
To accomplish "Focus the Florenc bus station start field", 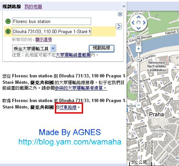I will (51, 21).
